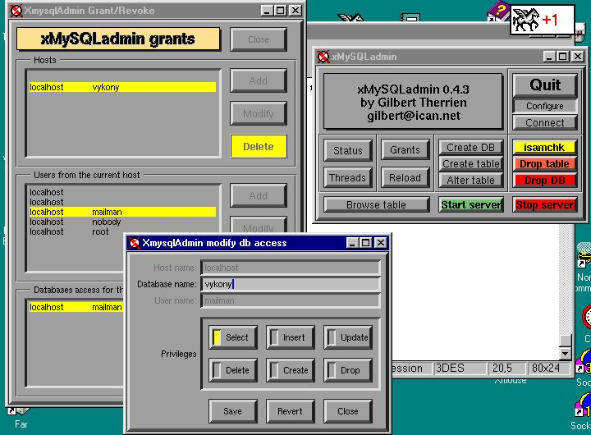Click the User name field
Screen dimensions: 591x435
click(291, 300)
